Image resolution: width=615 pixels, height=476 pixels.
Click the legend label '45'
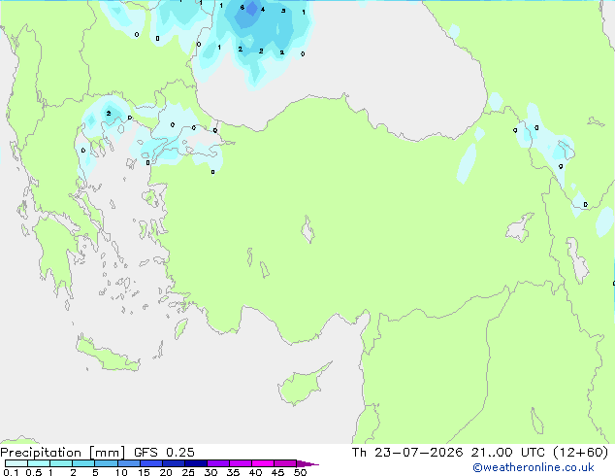277,472
